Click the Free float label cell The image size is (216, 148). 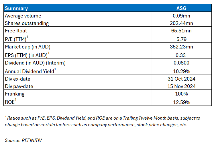pos(16,30)
